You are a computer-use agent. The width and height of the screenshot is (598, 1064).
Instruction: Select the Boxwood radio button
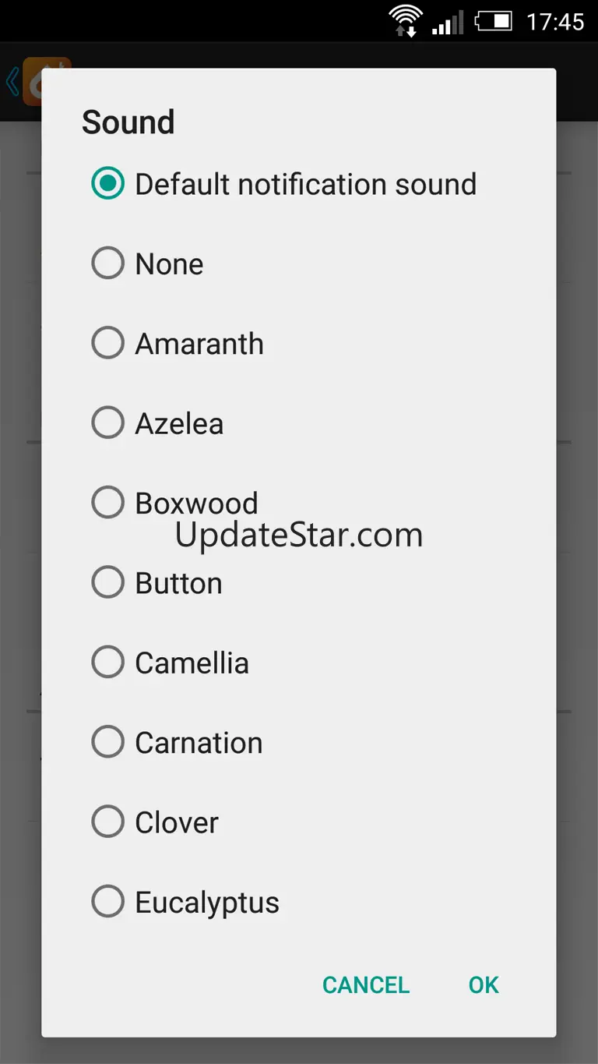107,503
